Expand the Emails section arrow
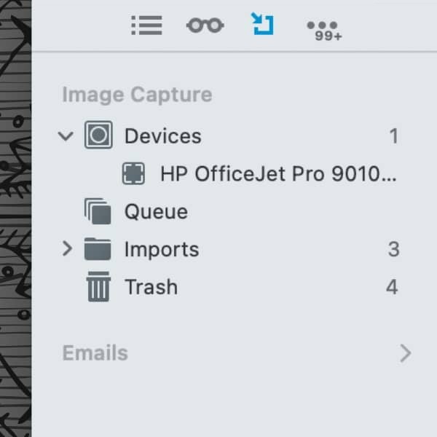This screenshot has height=437, width=437. (x=406, y=353)
